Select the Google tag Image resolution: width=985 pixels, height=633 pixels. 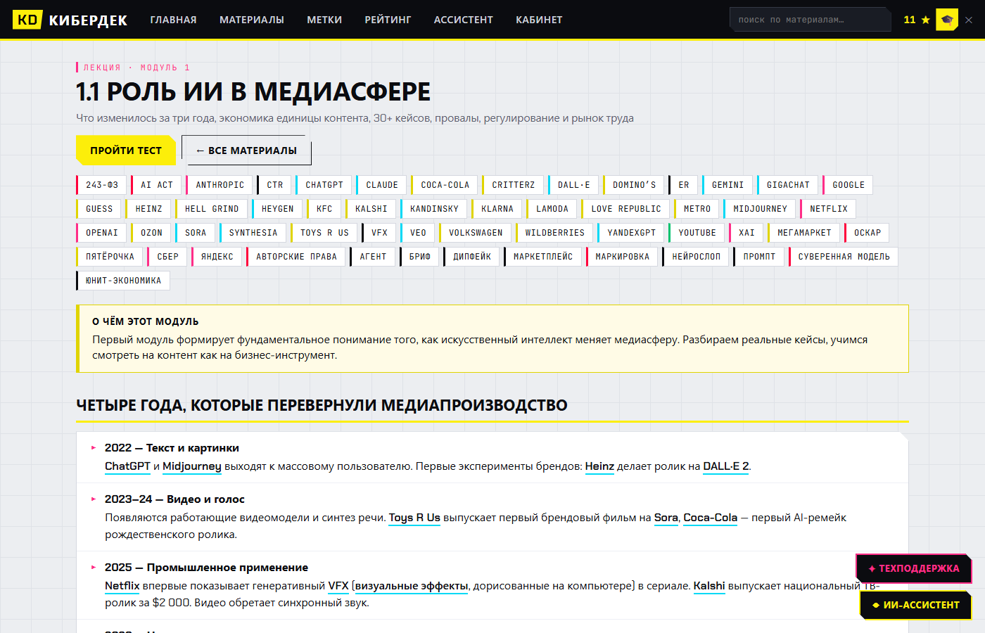point(848,185)
